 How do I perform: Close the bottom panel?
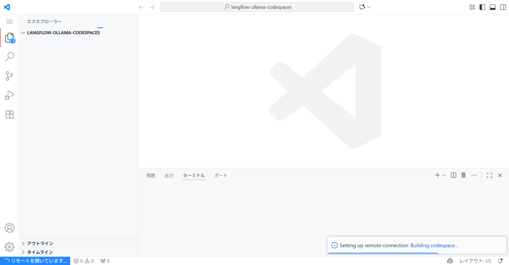[x=500, y=175]
